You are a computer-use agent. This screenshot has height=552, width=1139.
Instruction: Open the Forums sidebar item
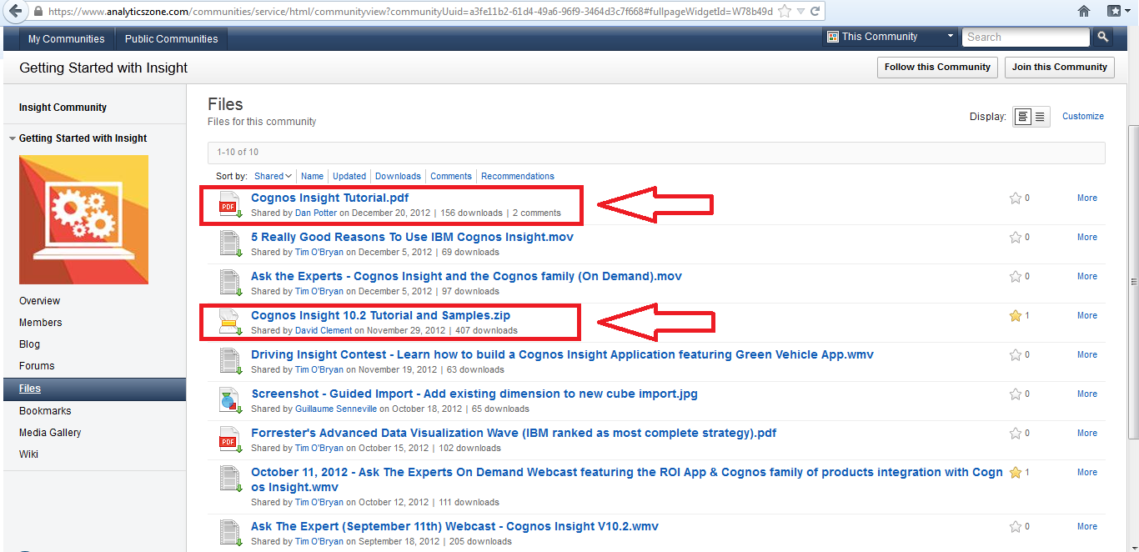pyautogui.click(x=37, y=366)
